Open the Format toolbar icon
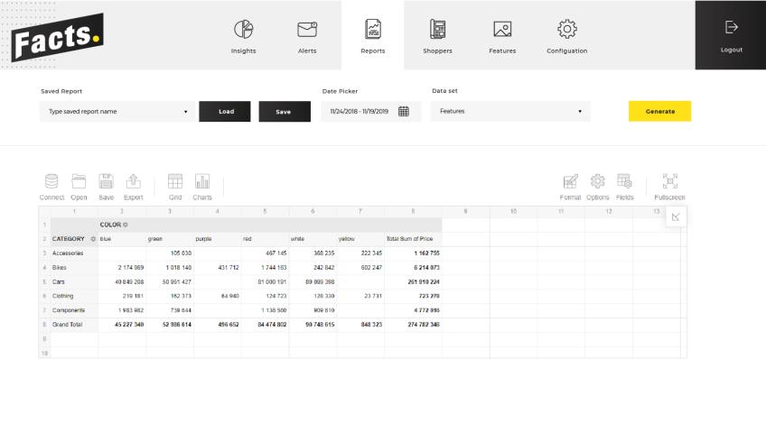 570,182
